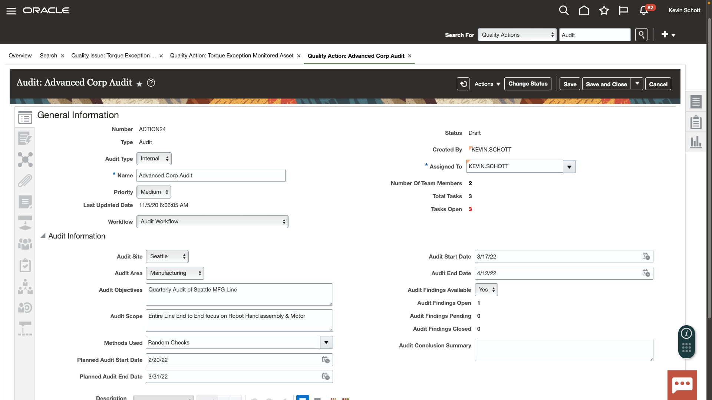The width and height of the screenshot is (712, 400).
Task: Open the team members sidebar icon
Action: pyautogui.click(x=25, y=244)
